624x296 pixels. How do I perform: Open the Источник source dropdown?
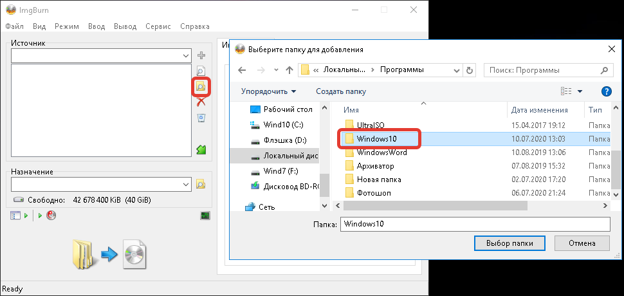click(x=186, y=56)
